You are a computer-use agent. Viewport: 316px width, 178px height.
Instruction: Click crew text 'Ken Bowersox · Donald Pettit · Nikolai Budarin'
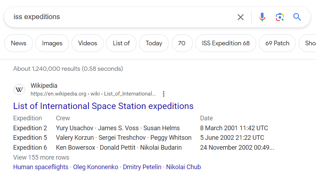pyautogui.click(x=119, y=148)
